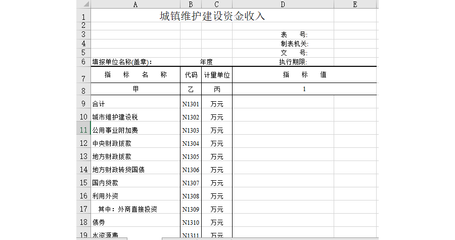Click the 合计 cell
The height and width of the screenshot is (240, 455).
(135, 102)
